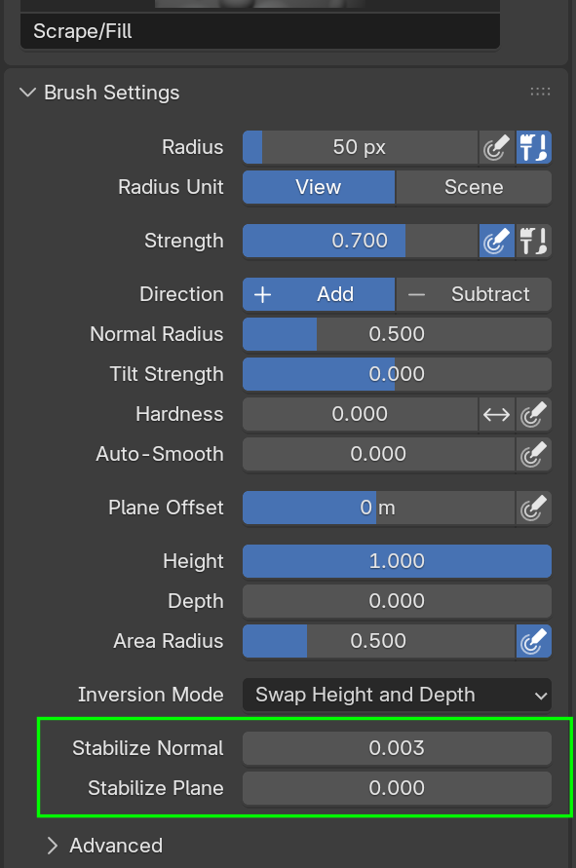Disable Area Radius pressure icon
Image resolution: width=576 pixels, height=868 pixels.
pos(534,641)
